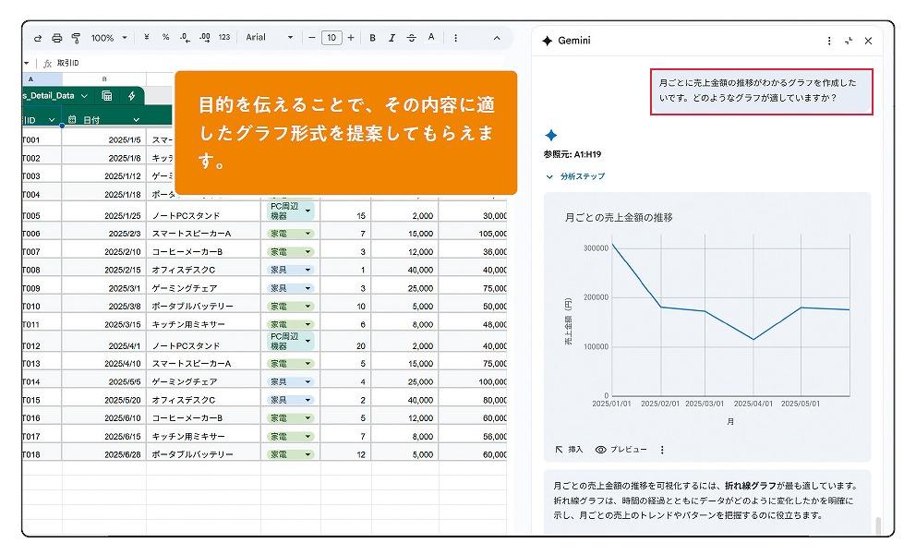This screenshot has width=916, height=555.
Task: Increase decimal places in toolbar
Action: pyautogui.click(x=204, y=38)
